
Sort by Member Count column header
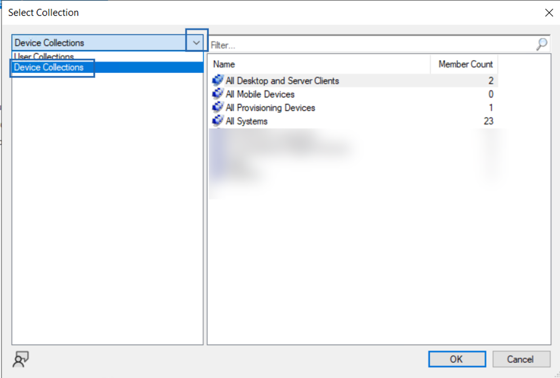pyautogui.click(x=464, y=64)
